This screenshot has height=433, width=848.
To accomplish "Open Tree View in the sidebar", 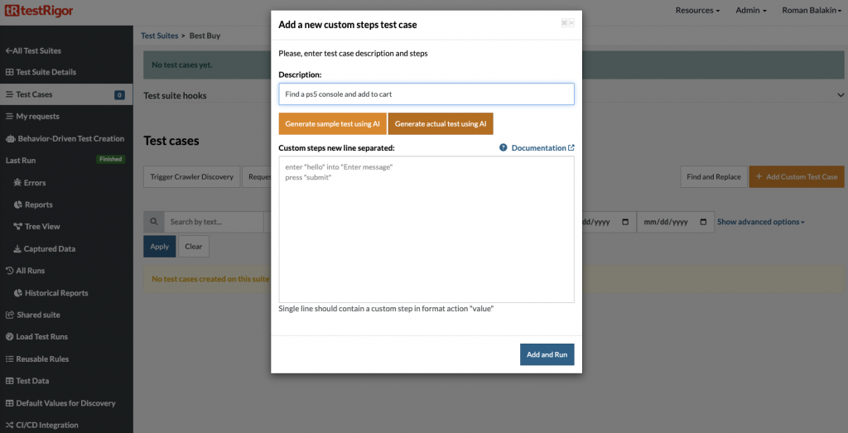I will click(41, 226).
